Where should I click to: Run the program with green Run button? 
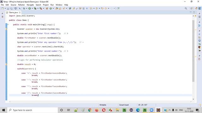click(29, 8)
